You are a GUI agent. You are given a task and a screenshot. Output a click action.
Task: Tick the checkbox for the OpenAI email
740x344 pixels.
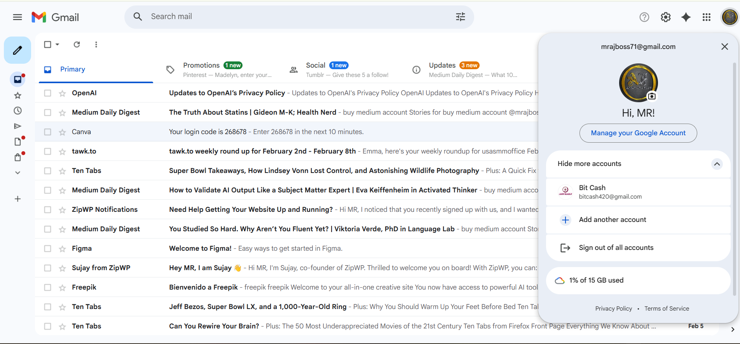(x=47, y=93)
